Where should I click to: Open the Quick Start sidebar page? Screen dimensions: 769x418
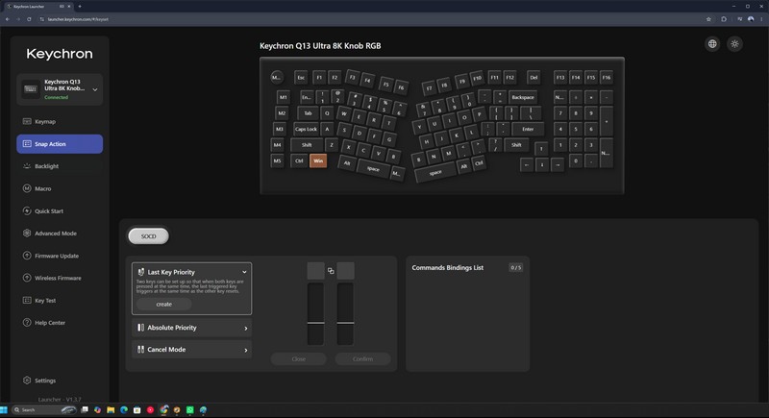click(60, 211)
